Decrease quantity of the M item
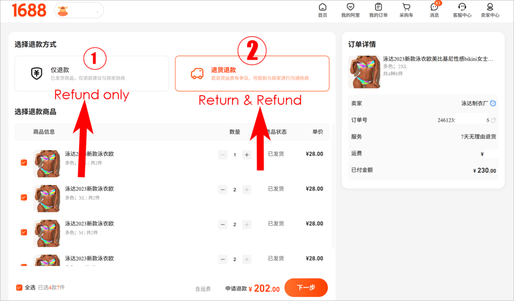514x301 pixels. 222,224
